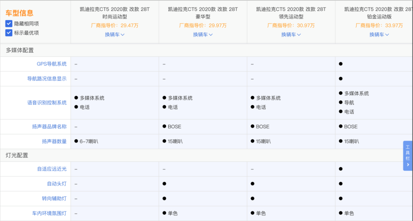Click the 转向辅助灯 row label
Viewport: 413px width, 221px height.
(x=54, y=199)
